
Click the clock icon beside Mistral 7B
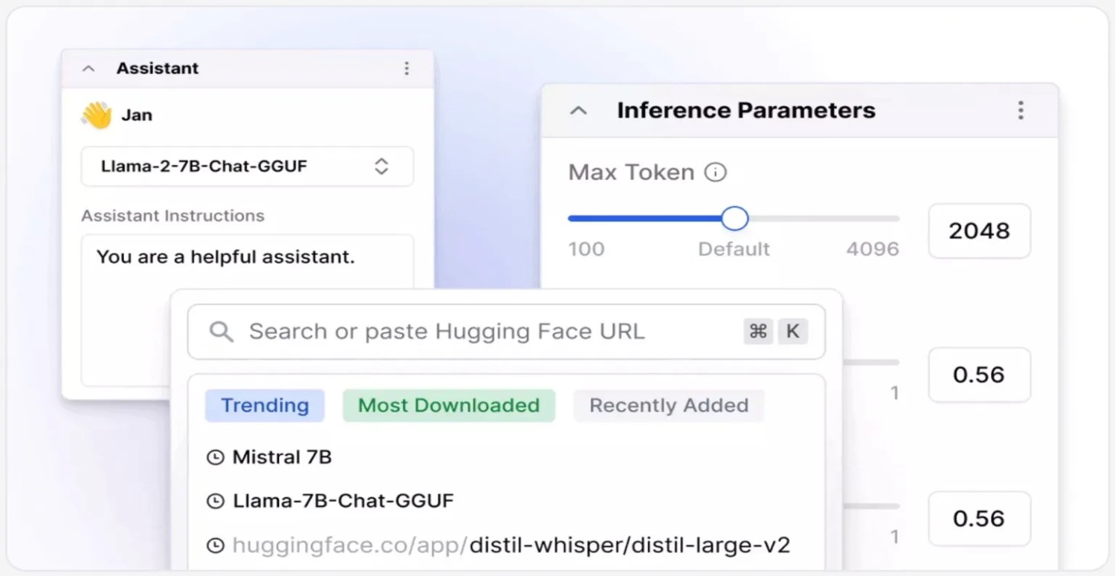tap(215, 457)
